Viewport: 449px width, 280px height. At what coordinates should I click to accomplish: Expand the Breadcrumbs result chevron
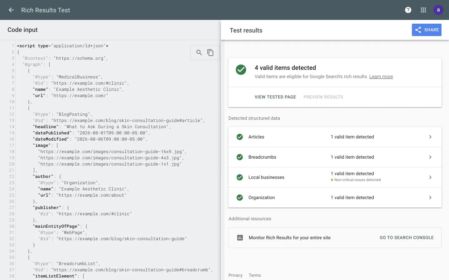coord(430,157)
